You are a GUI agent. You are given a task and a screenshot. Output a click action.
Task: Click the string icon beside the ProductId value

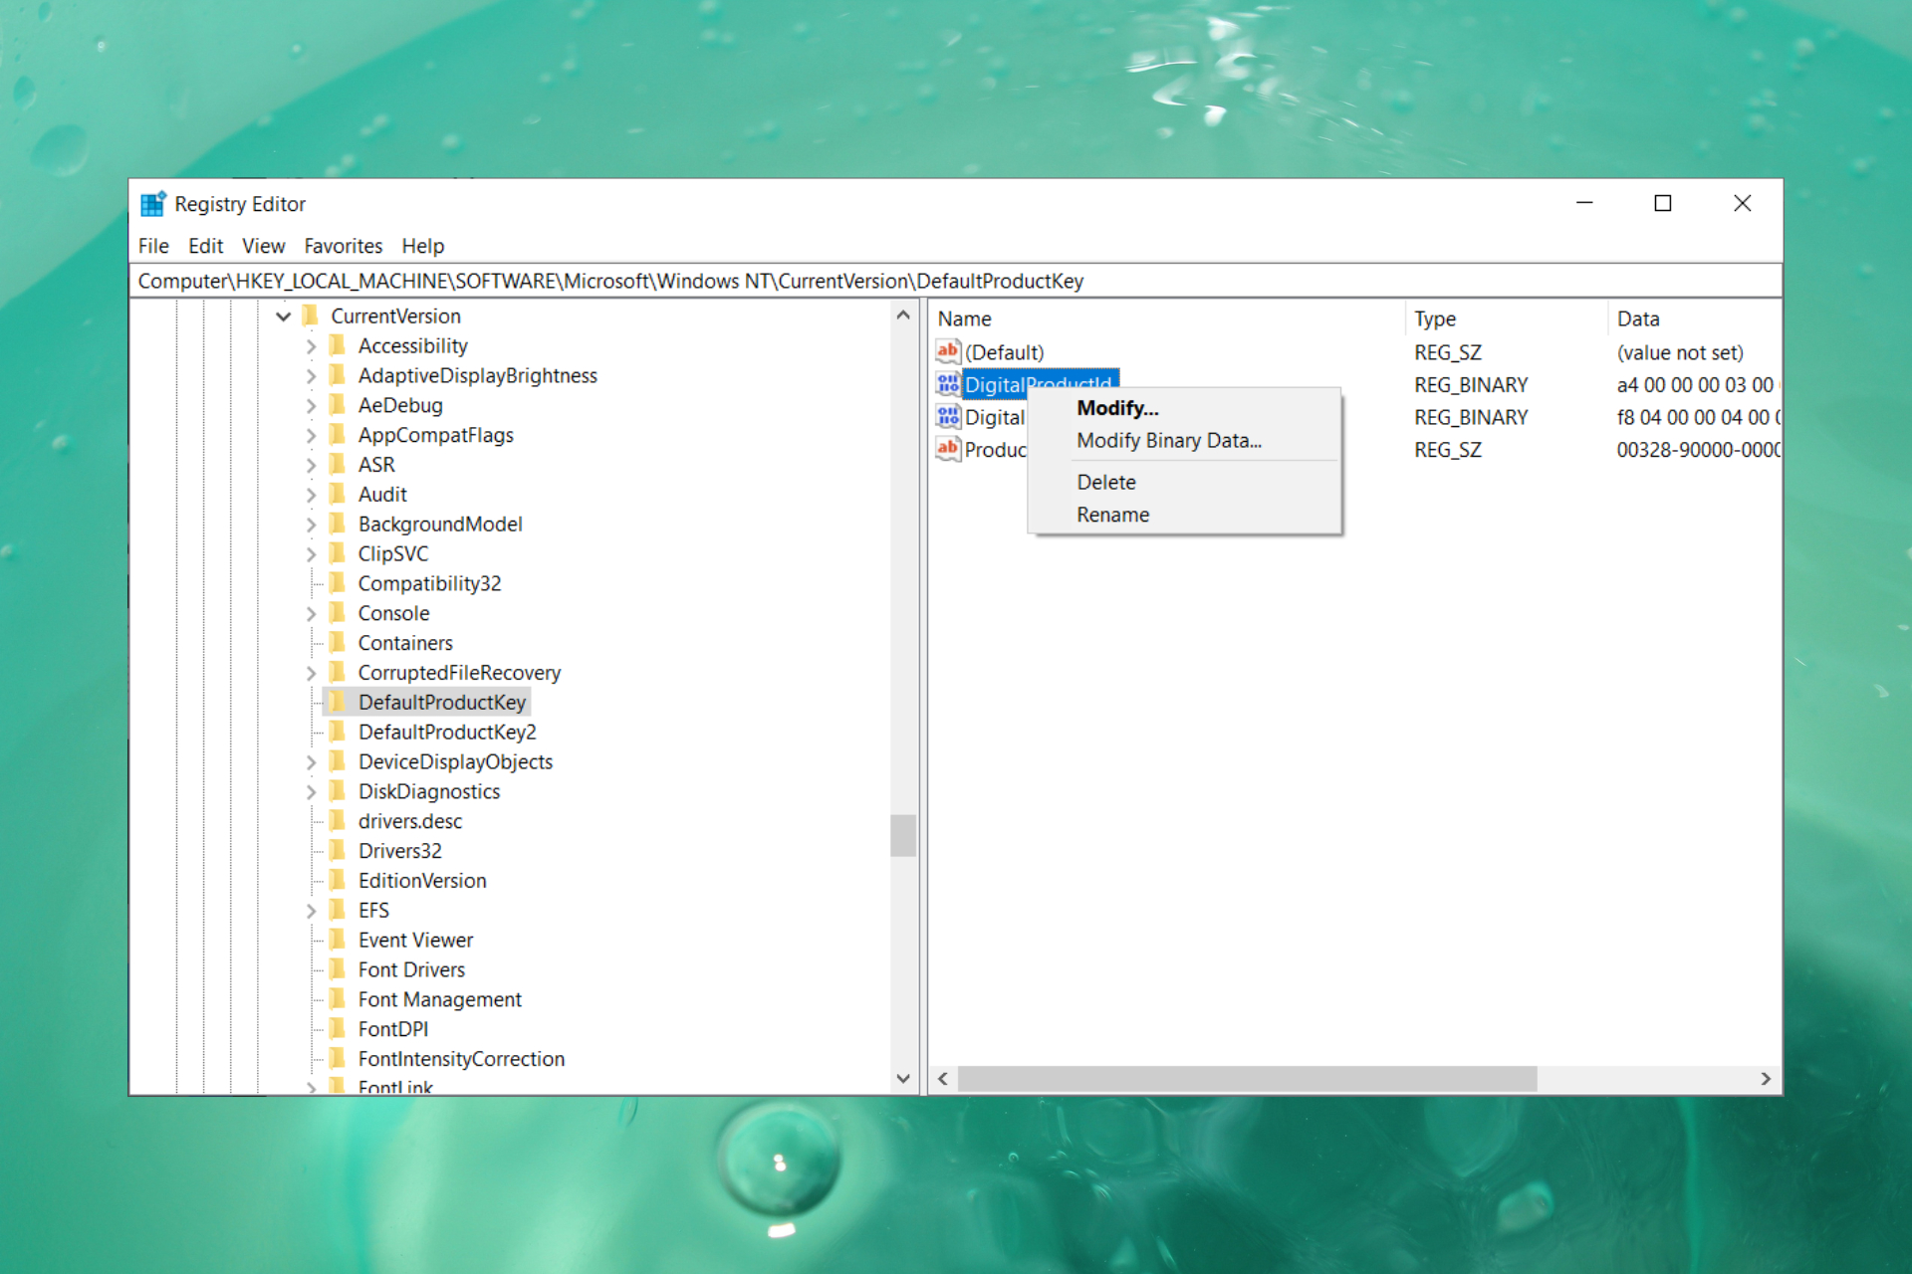pyautogui.click(x=948, y=450)
